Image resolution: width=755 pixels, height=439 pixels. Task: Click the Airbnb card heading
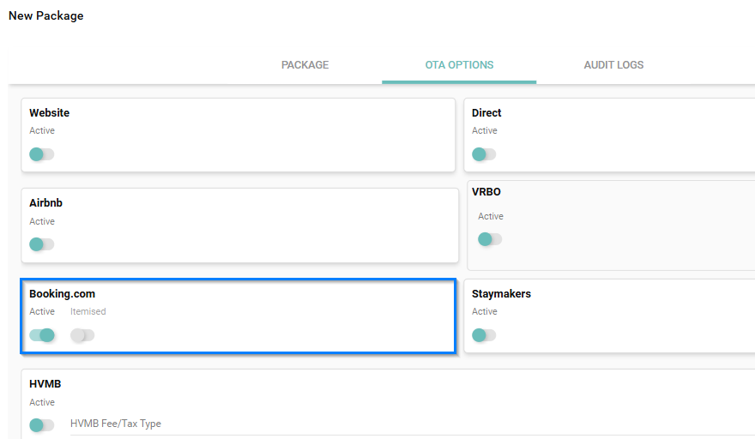pyautogui.click(x=45, y=203)
